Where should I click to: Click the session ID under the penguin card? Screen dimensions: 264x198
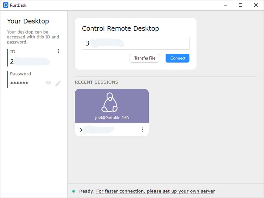coord(97,130)
